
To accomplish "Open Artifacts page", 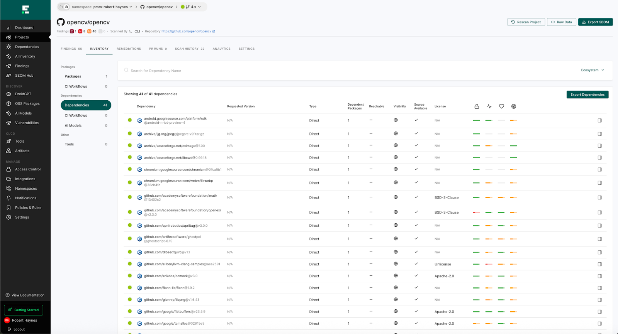I will [22, 151].
